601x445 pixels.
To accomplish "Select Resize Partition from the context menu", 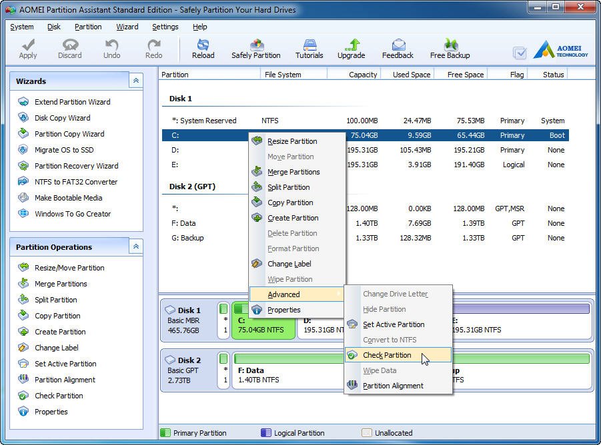I will point(292,141).
